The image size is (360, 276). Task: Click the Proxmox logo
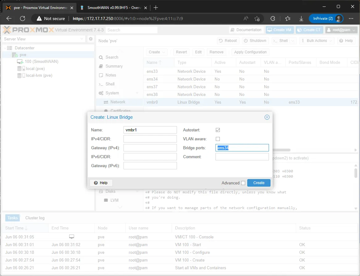coord(28,30)
